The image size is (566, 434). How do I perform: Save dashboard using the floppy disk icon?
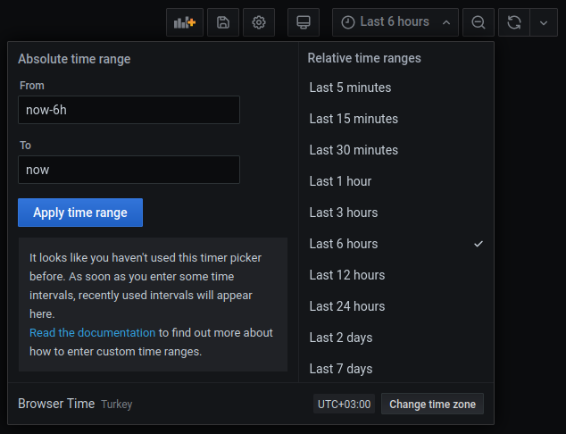coord(223,22)
